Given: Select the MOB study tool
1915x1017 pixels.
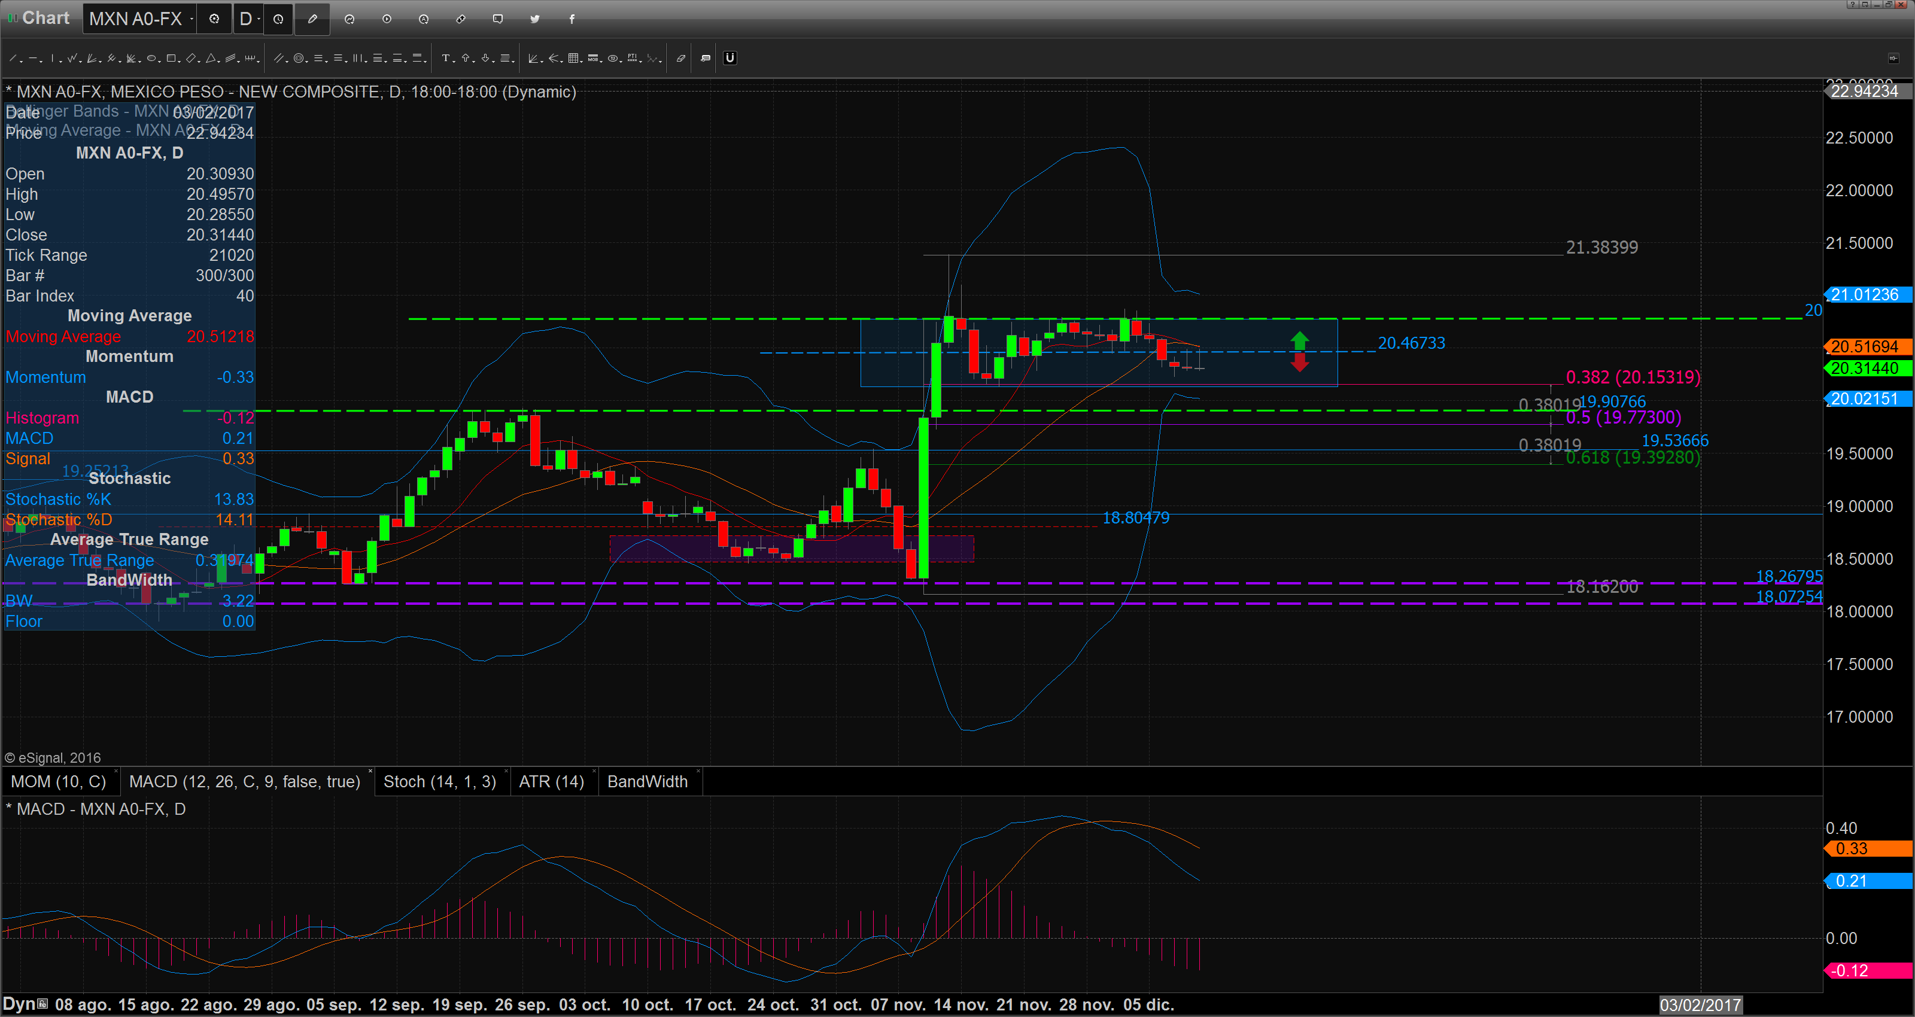Looking at the screenshot, I should (x=592, y=58).
